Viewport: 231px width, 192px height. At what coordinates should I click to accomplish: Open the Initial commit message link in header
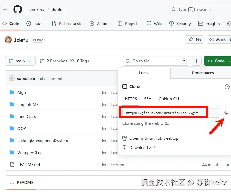(x=50, y=79)
